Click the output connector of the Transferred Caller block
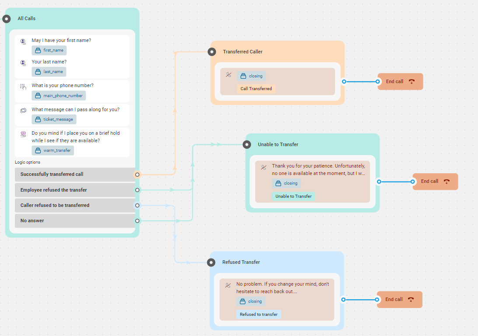 click(x=344, y=81)
